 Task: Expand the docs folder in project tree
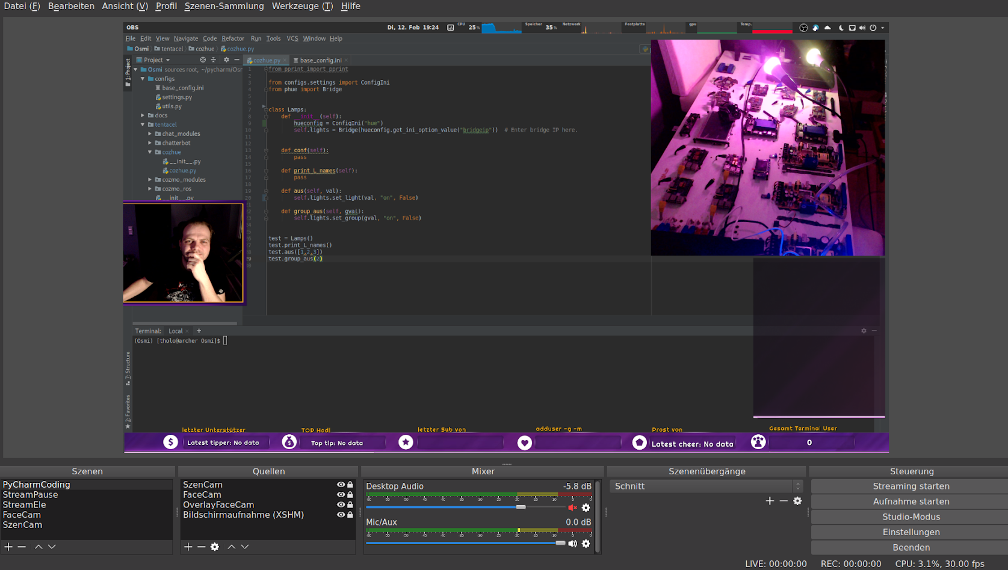coord(143,115)
